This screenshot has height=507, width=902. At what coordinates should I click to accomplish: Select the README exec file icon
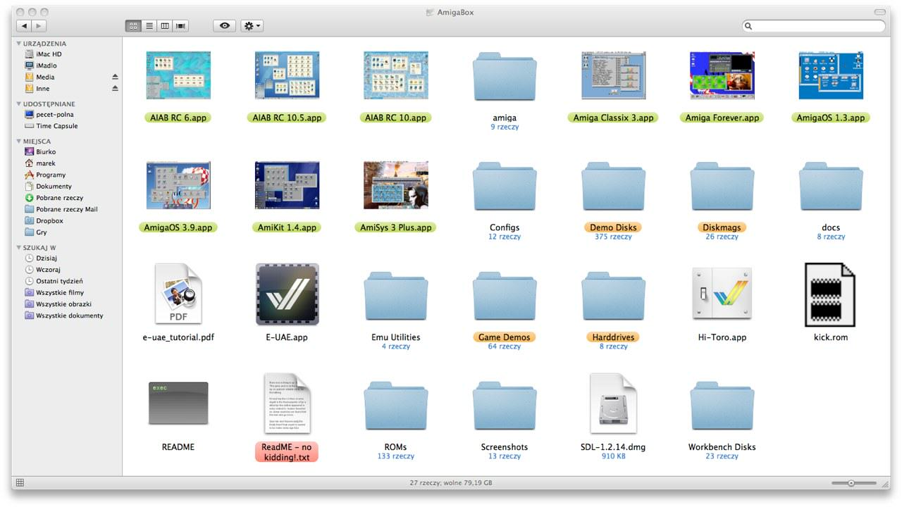(x=178, y=403)
